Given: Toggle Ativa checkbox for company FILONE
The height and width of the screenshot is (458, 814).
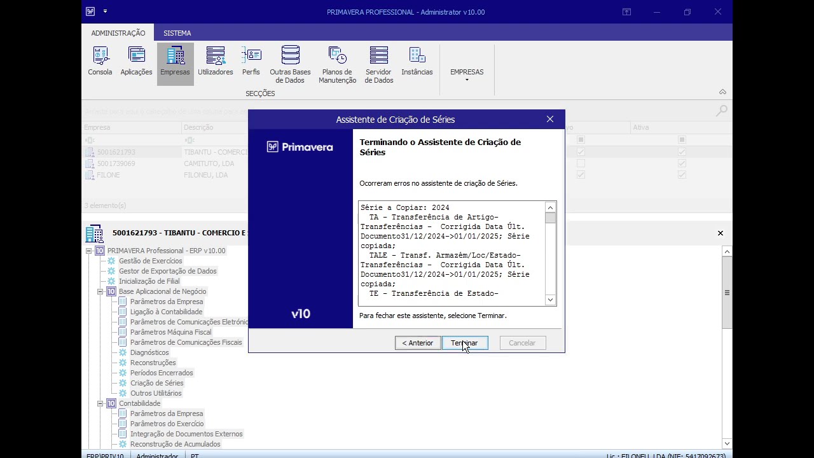Looking at the screenshot, I should 682,175.
